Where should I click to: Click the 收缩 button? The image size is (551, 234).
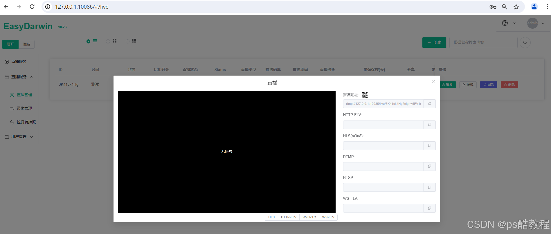(26, 44)
